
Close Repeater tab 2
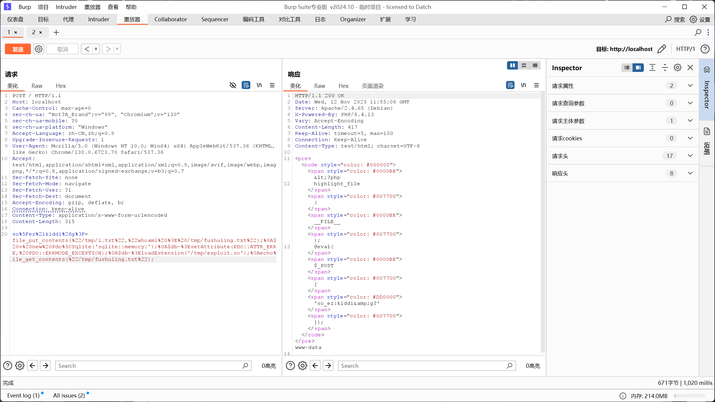pyautogui.click(x=41, y=32)
